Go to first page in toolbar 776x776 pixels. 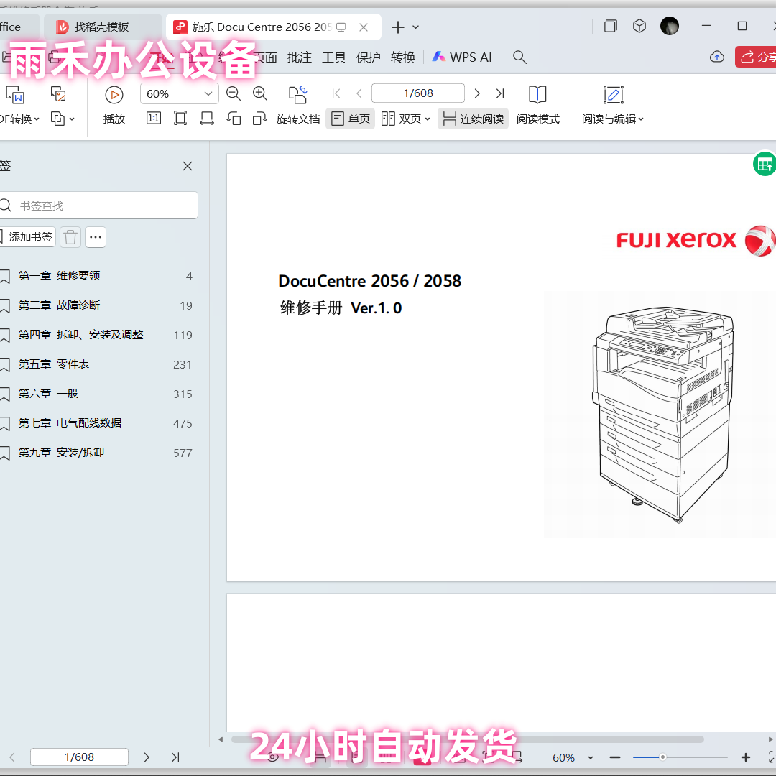336,93
